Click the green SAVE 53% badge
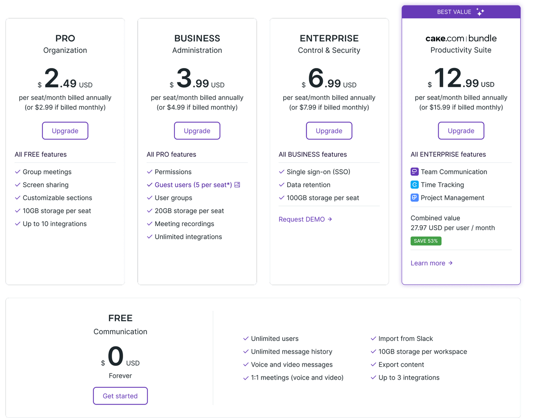Image resolution: width=541 pixels, height=418 pixels. (x=426, y=241)
